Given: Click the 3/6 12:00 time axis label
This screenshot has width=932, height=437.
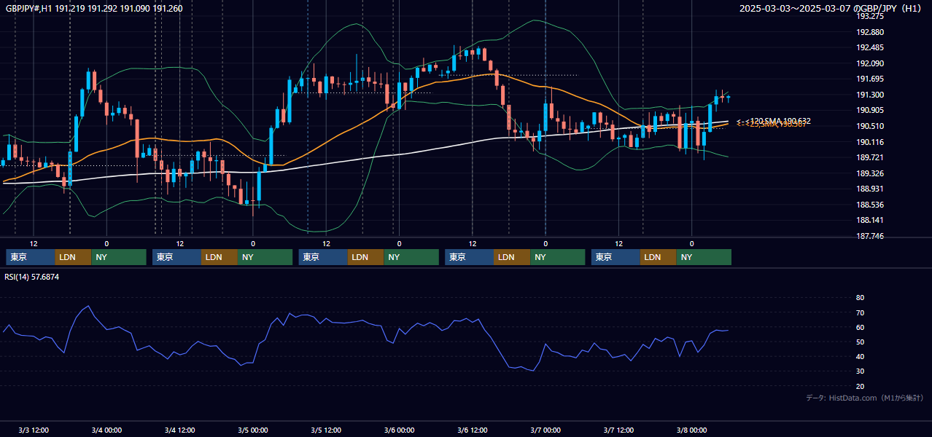Looking at the screenshot, I should point(473,430).
